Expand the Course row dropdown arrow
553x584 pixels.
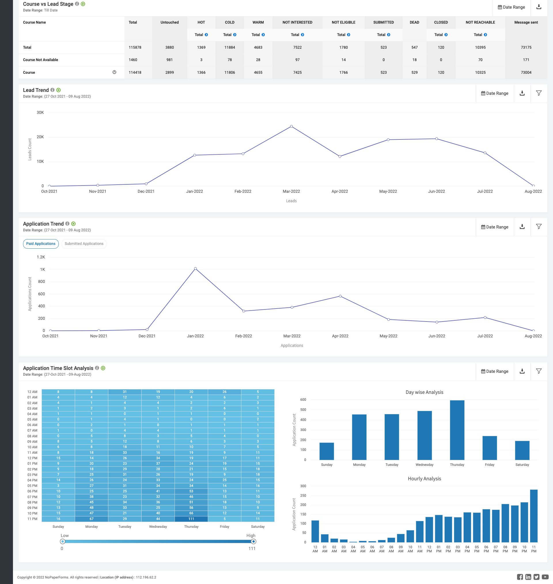pos(114,72)
